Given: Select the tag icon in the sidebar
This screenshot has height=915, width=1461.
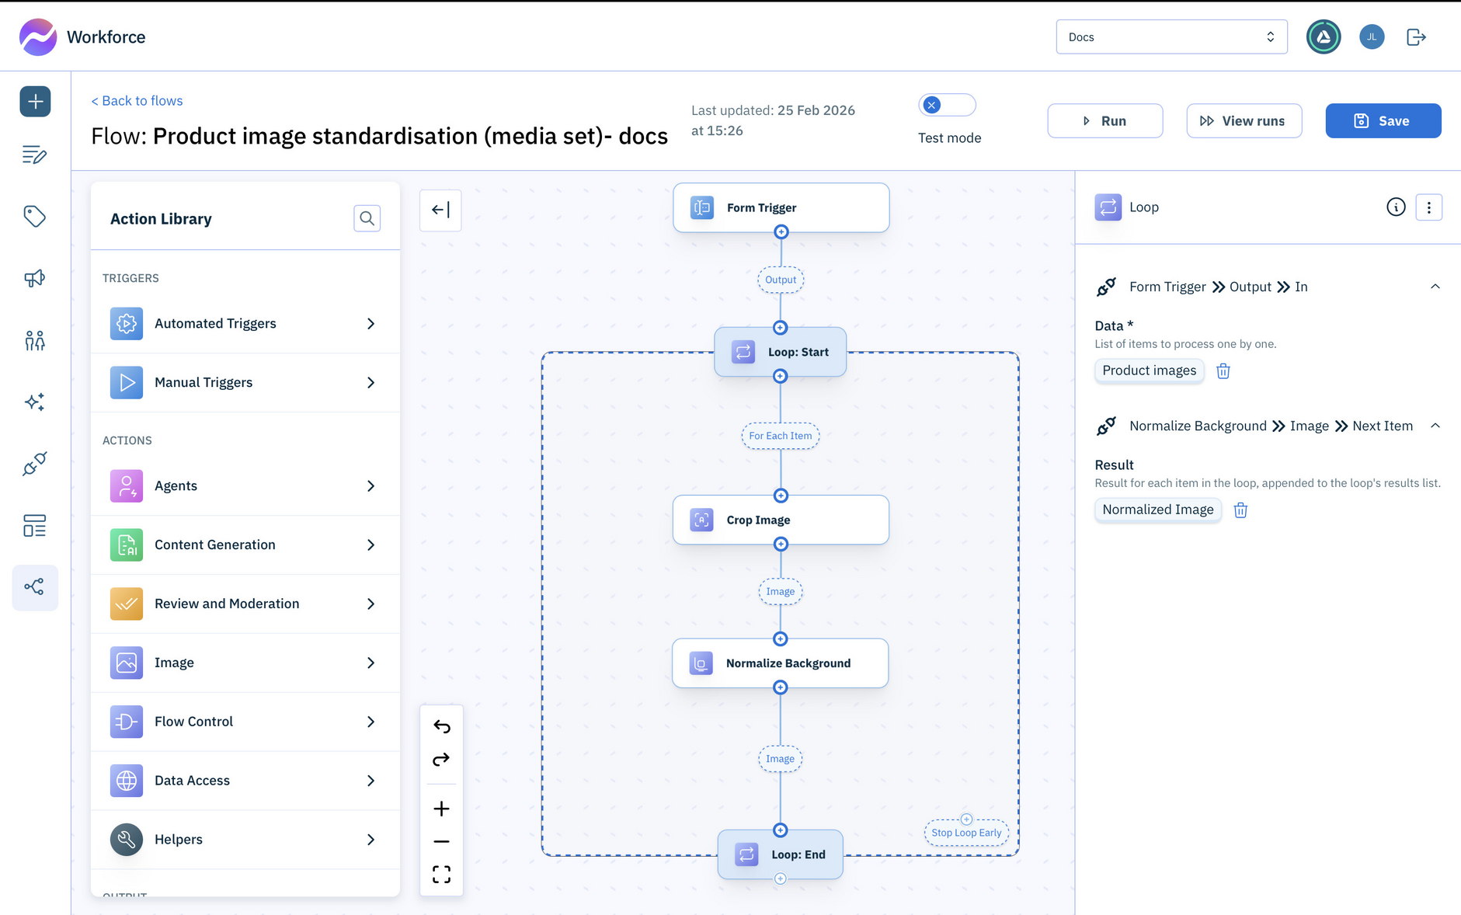Looking at the screenshot, I should pos(35,217).
